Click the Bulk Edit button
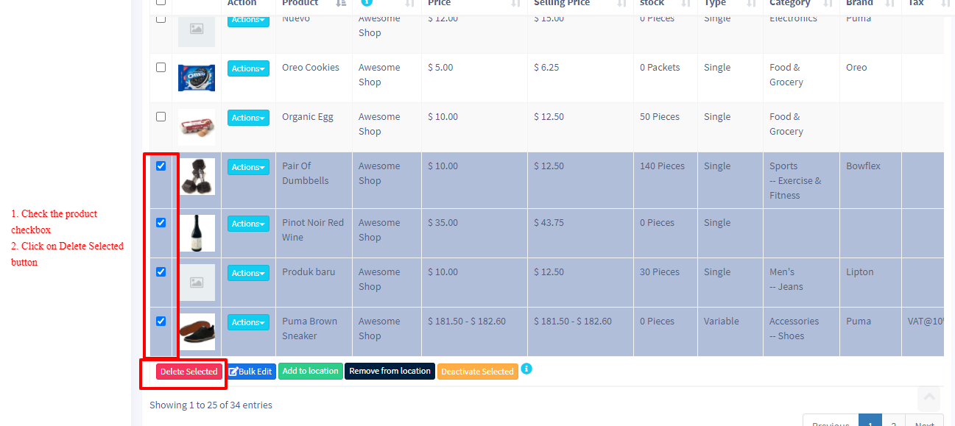The width and height of the screenshot is (955, 426). pos(250,372)
